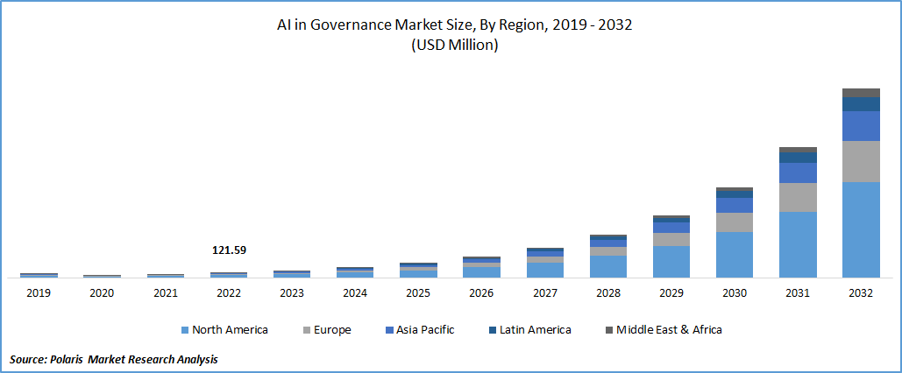Click the 121.59 data label
Image resolution: width=902 pixels, height=373 pixels.
(229, 250)
